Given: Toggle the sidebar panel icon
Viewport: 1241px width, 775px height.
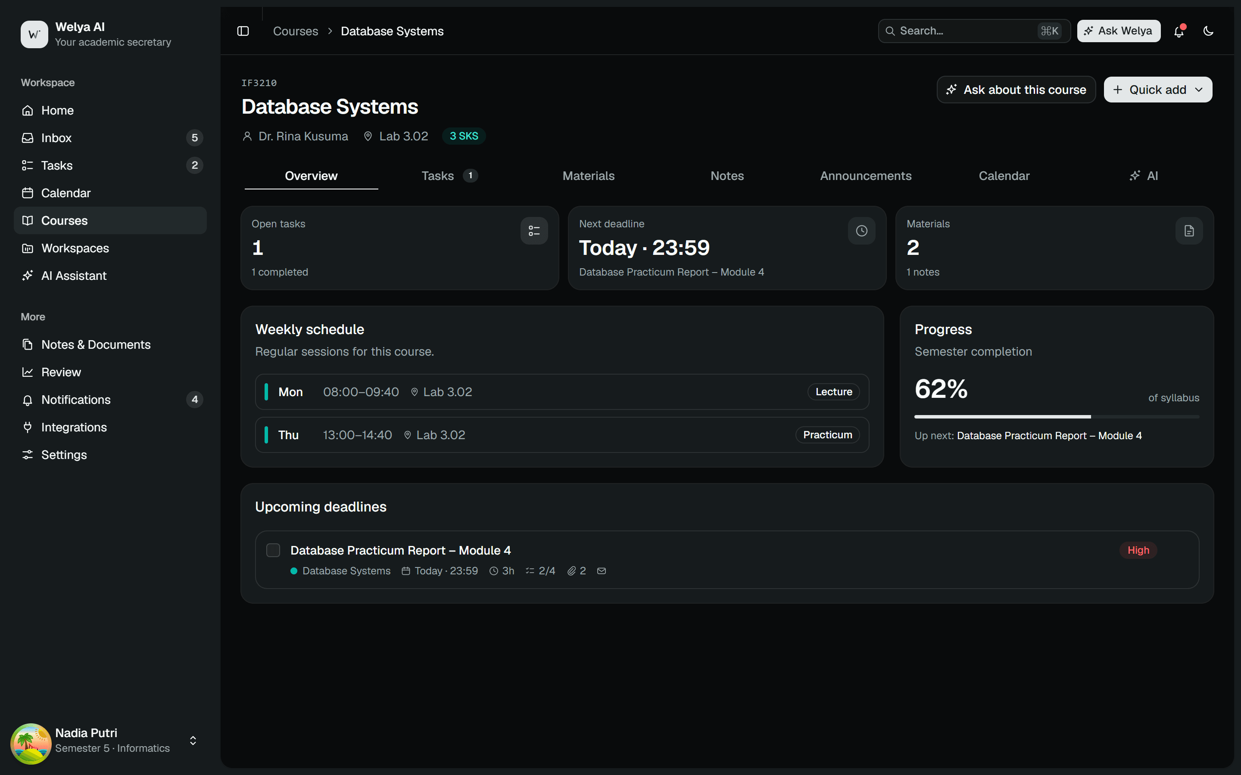Looking at the screenshot, I should (x=243, y=31).
